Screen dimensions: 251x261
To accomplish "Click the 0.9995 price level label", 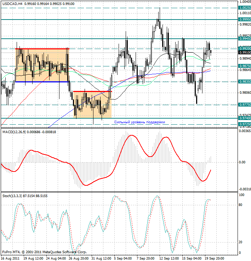I will coord(244,19).
